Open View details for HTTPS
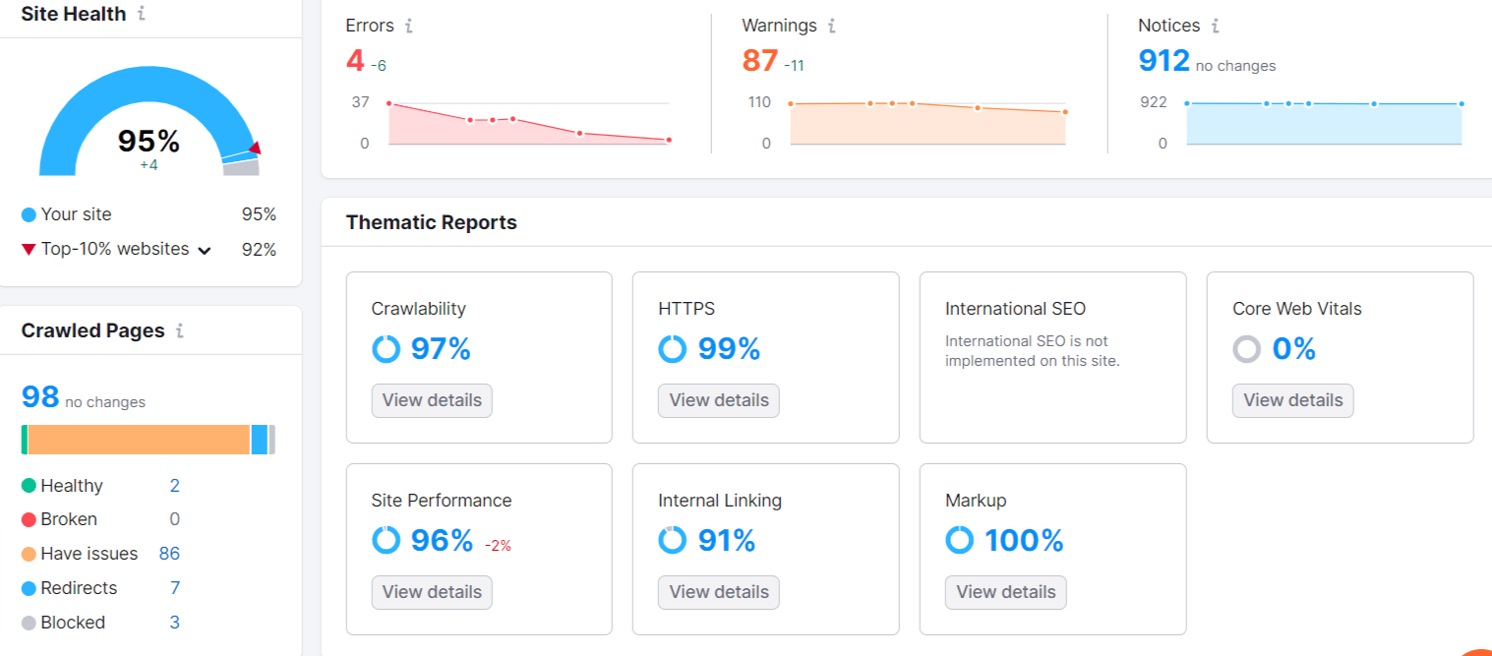 tap(719, 400)
